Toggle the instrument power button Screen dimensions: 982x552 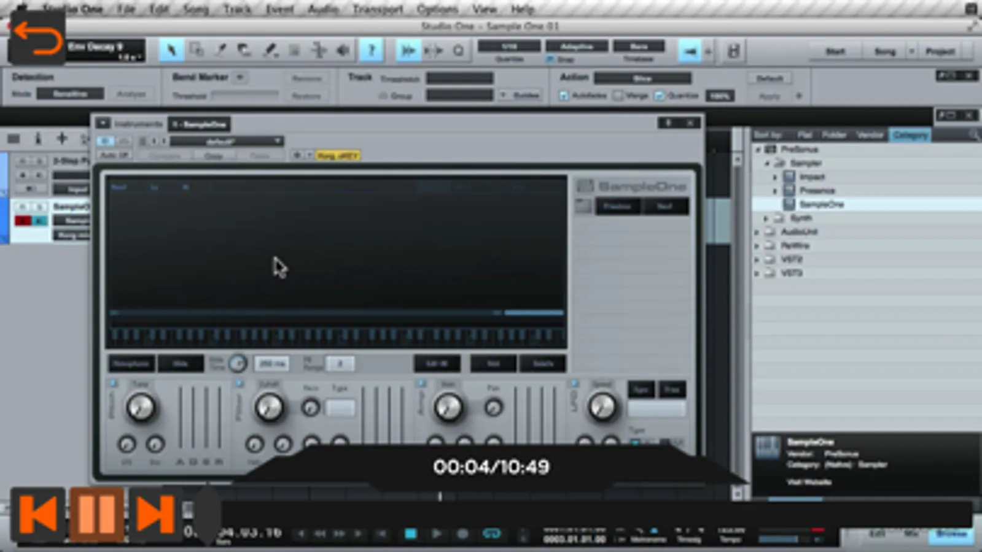coord(104,141)
